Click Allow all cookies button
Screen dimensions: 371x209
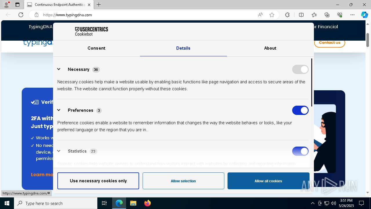(x=268, y=181)
